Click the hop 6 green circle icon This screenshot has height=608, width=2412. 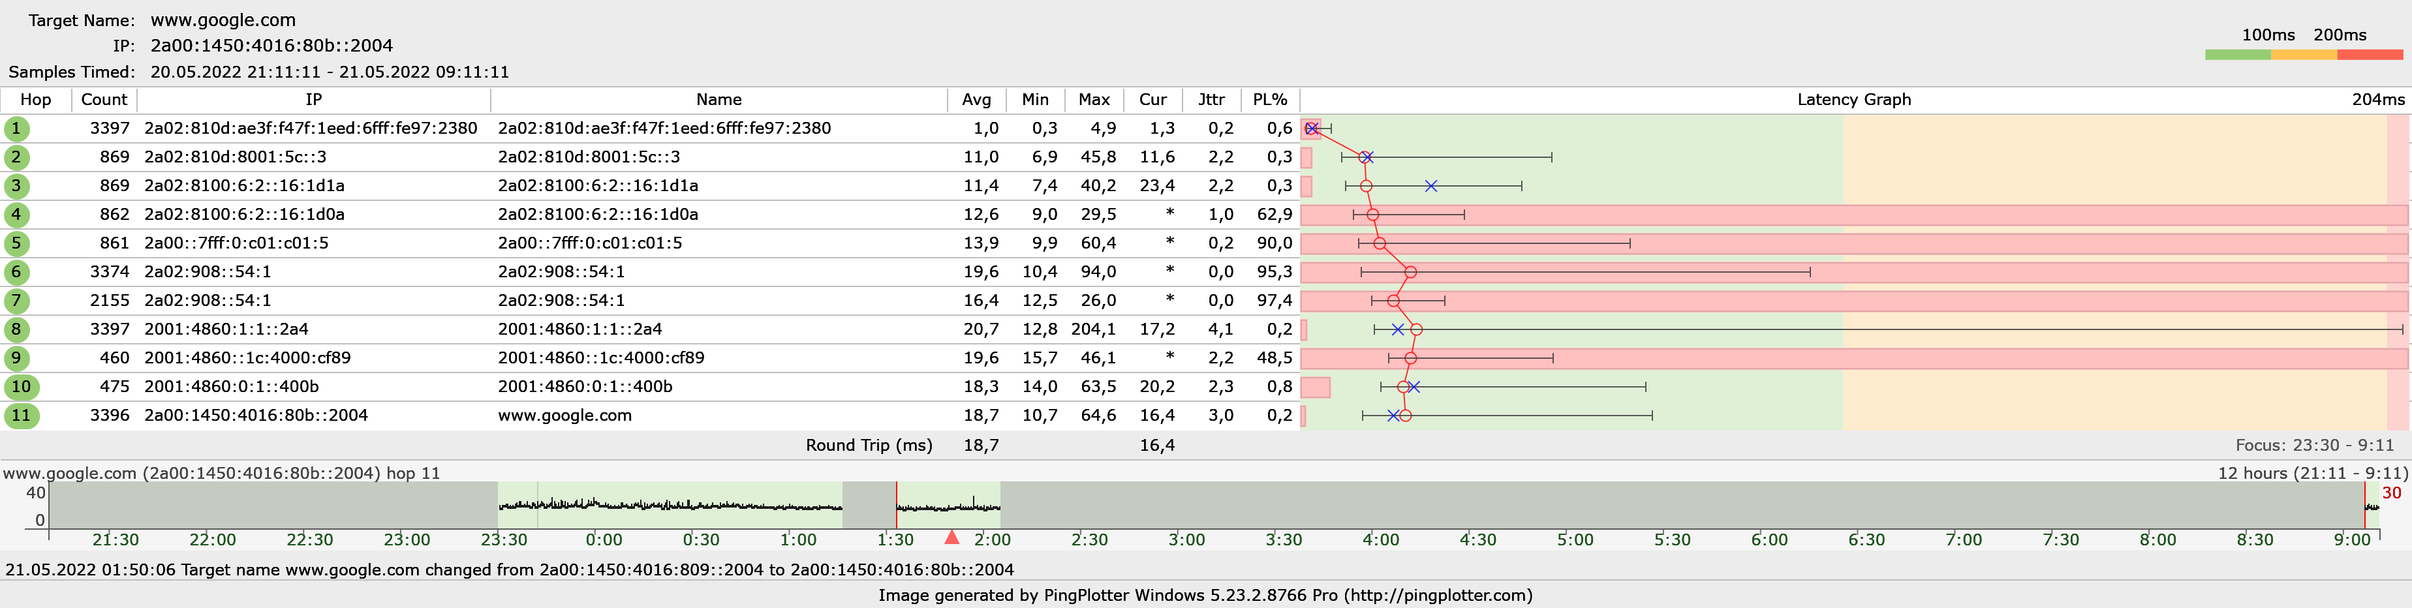point(16,272)
